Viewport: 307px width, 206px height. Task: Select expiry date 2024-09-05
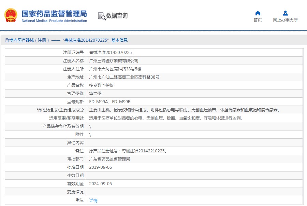100,184
